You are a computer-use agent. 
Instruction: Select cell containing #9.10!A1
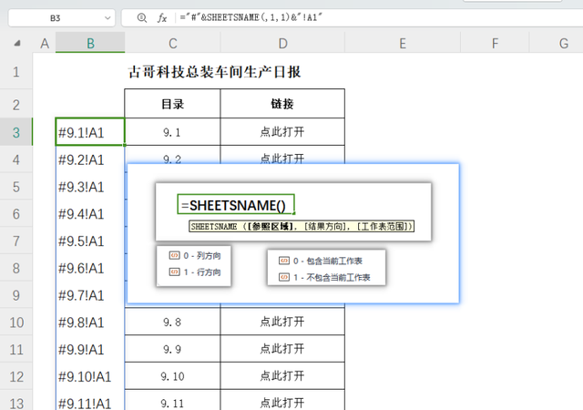90,377
